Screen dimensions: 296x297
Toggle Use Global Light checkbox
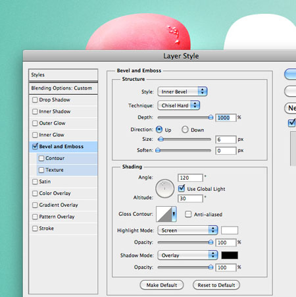[x=182, y=188]
